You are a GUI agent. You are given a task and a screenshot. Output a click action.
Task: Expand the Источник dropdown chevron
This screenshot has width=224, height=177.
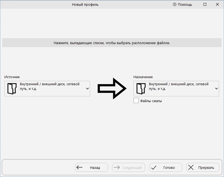pyautogui.click(x=87, y=88)
